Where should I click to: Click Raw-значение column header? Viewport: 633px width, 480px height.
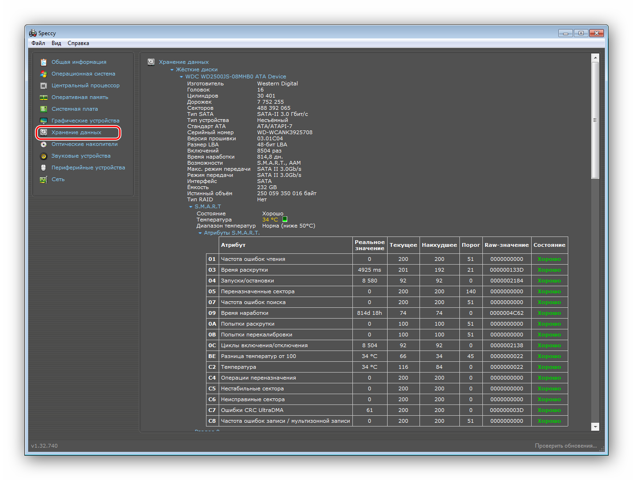(x=507, y=245)
